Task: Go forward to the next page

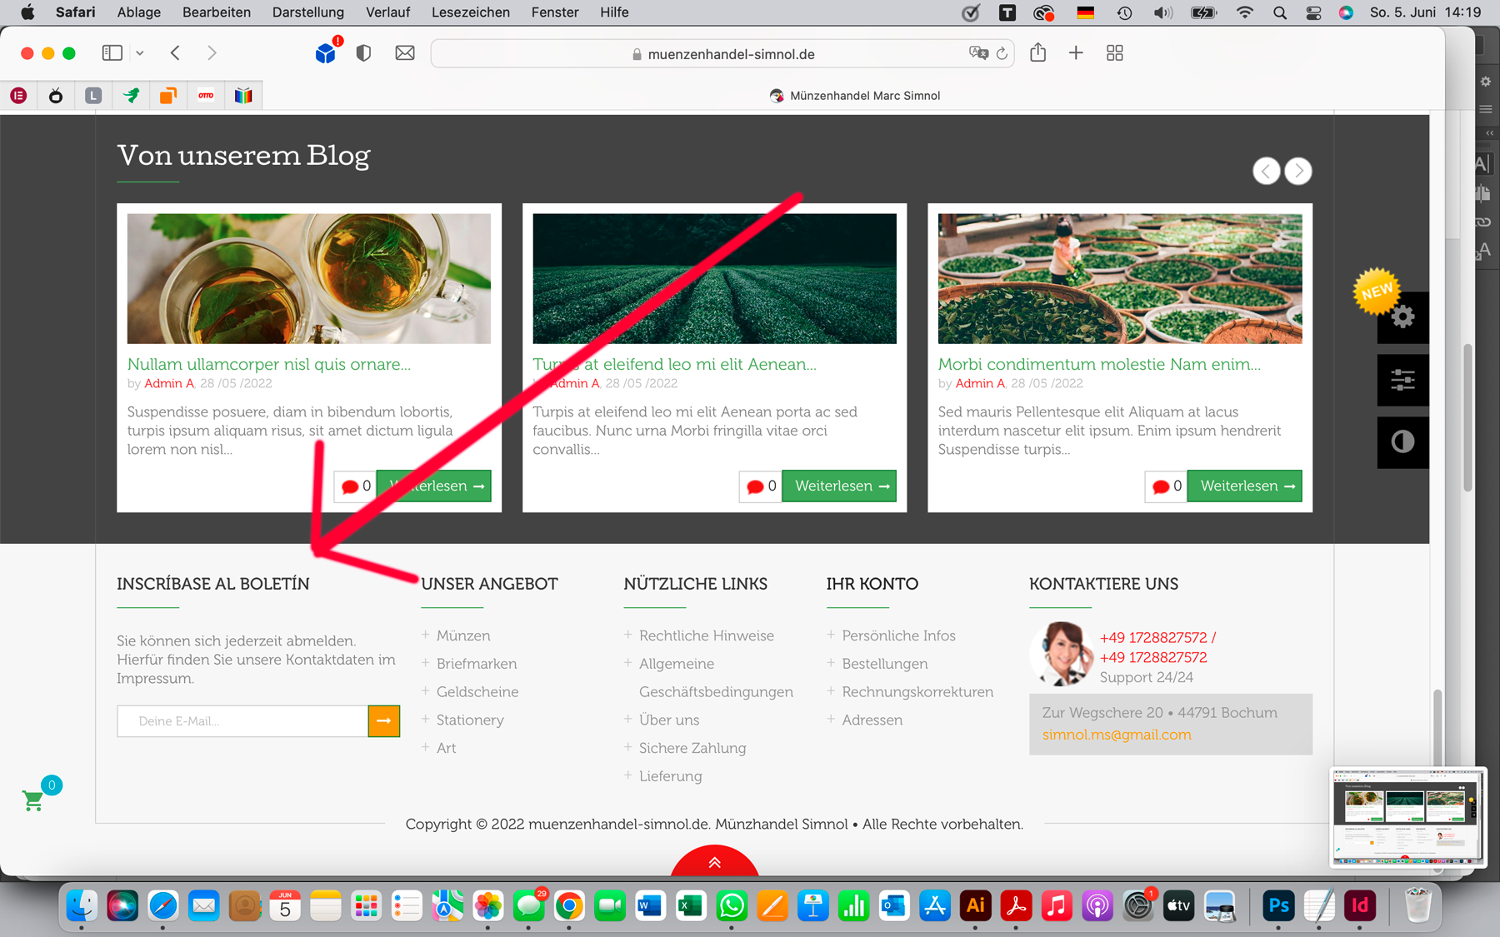Action: (x=212, y=53)
